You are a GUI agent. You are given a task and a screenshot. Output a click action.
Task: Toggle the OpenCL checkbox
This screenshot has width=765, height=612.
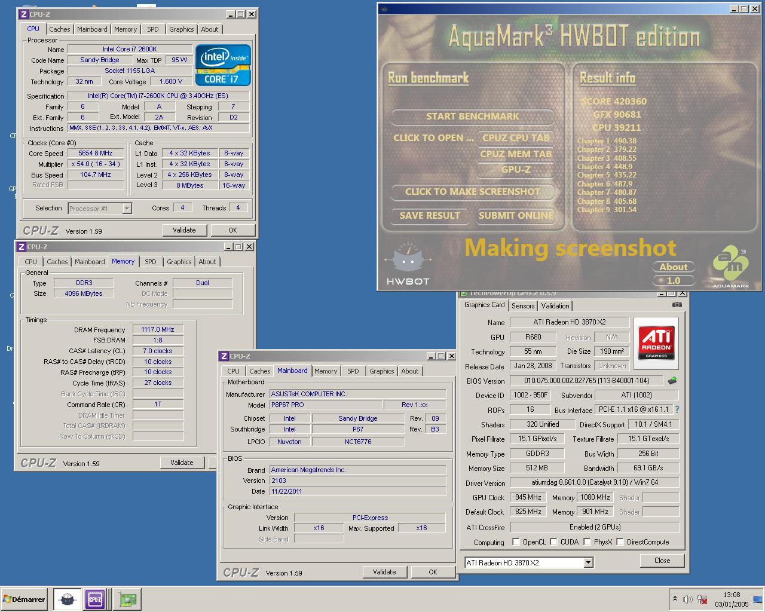(x=516, y=542)
